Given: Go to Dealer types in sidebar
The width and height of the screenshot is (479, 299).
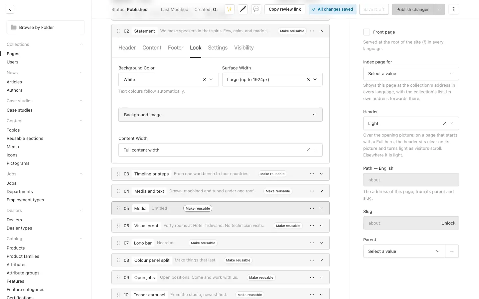Looking at the screenshot, I should coord(19,228).
